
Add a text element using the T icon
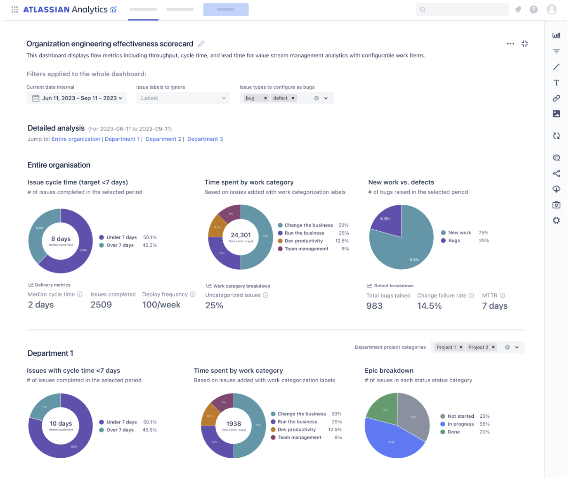pos(556,82)
